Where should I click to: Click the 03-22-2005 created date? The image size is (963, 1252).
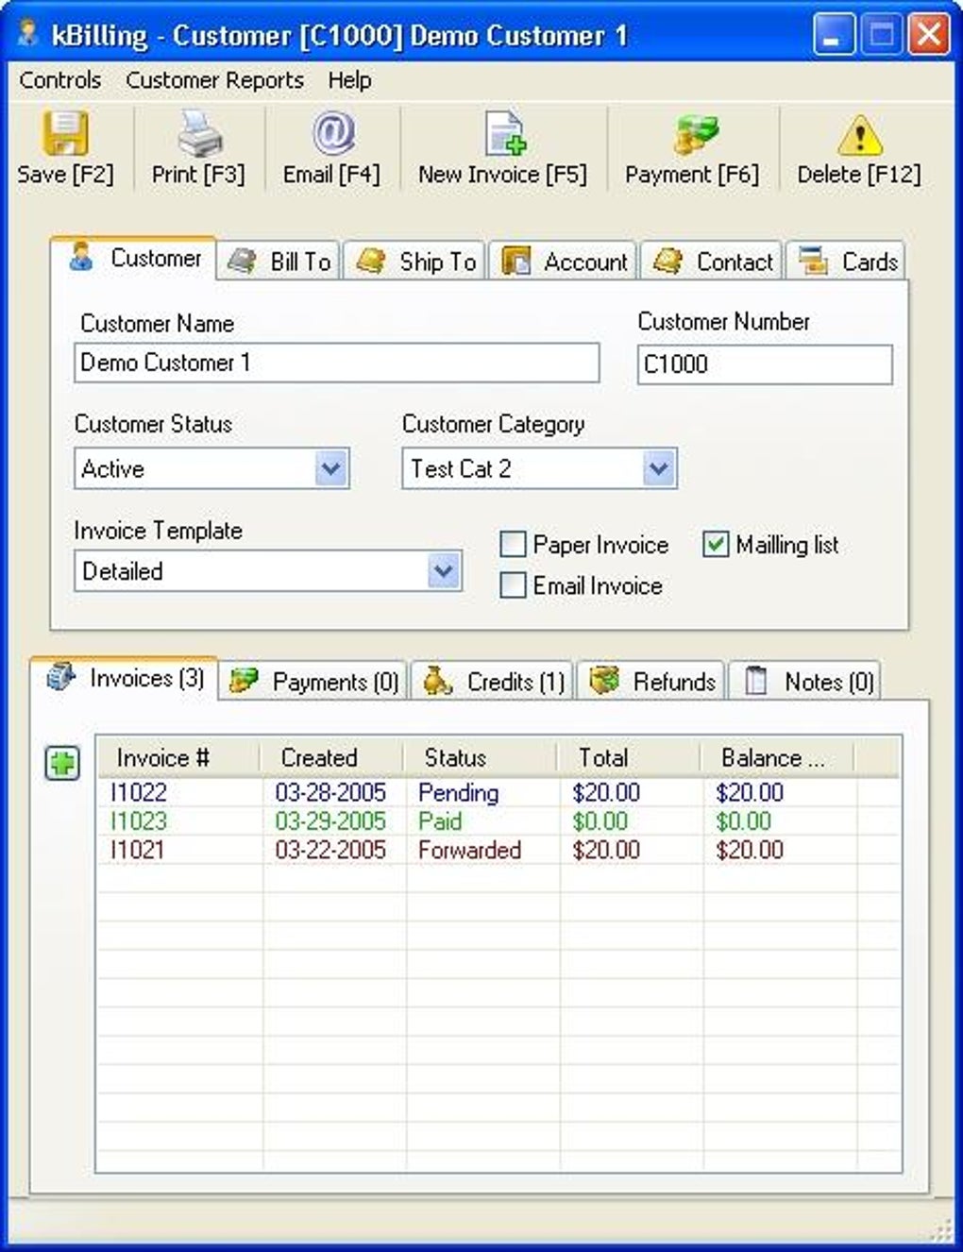[x=330, y=850]
